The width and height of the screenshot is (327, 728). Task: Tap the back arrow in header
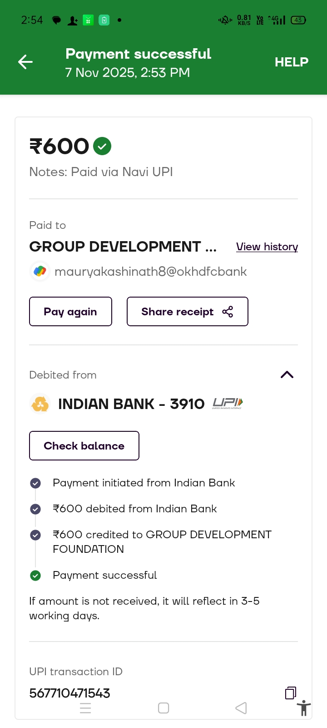tap(25, 62)
